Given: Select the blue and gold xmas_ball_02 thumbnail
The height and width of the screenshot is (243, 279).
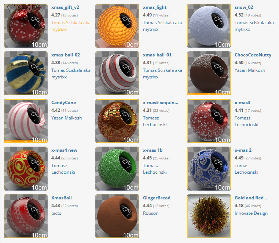Looking at the screenshot, I should (x=26, y=73).
